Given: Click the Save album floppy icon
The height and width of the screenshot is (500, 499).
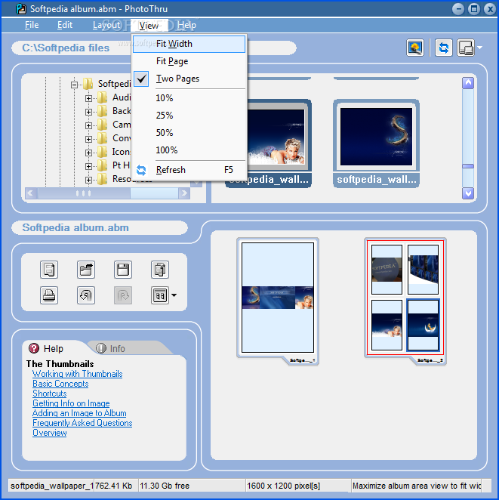Looking at the screenshot, I should [x=123, y=270].
